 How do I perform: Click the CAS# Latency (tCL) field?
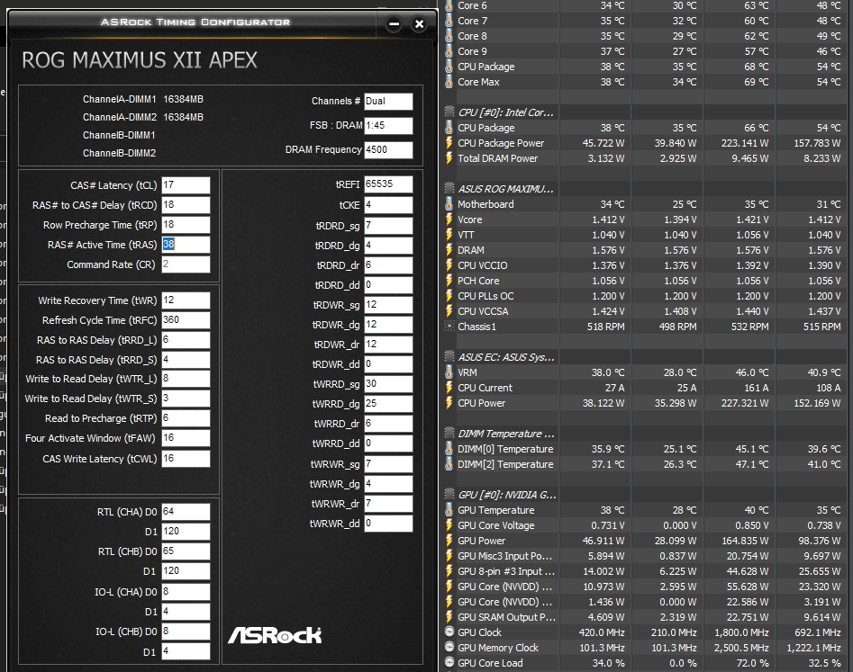[x=186, y=185]
